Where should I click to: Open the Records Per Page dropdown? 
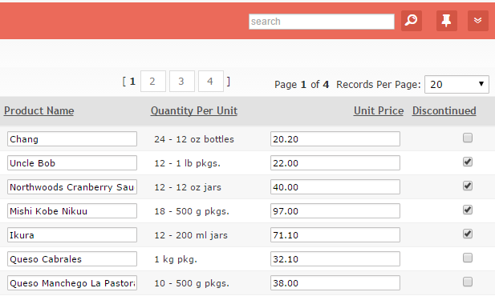[x=456, y=84]
